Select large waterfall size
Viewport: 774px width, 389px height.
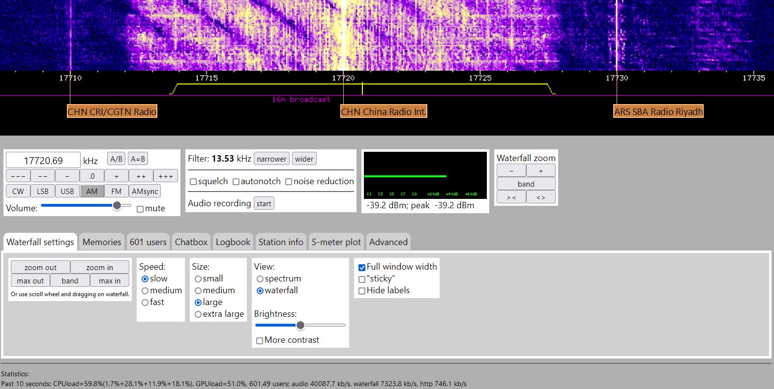coord(198,303)
